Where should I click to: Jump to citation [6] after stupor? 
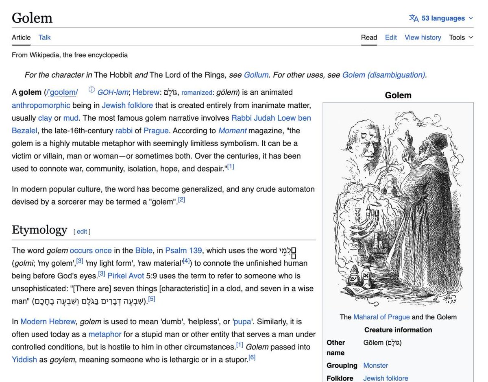click(x=252, y=357)
